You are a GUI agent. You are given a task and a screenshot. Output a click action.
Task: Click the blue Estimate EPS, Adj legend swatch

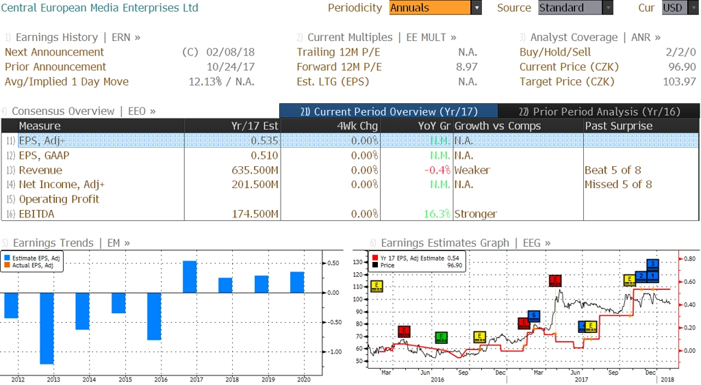[x=7, y=258]
